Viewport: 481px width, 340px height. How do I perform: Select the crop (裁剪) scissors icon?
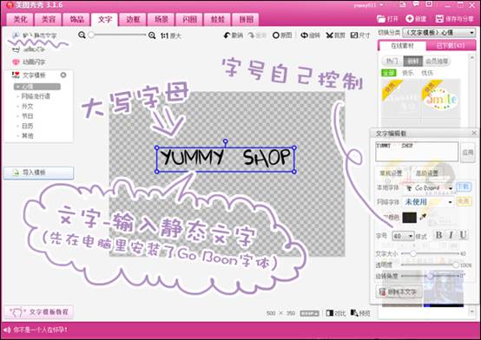(x=329, y=36)
